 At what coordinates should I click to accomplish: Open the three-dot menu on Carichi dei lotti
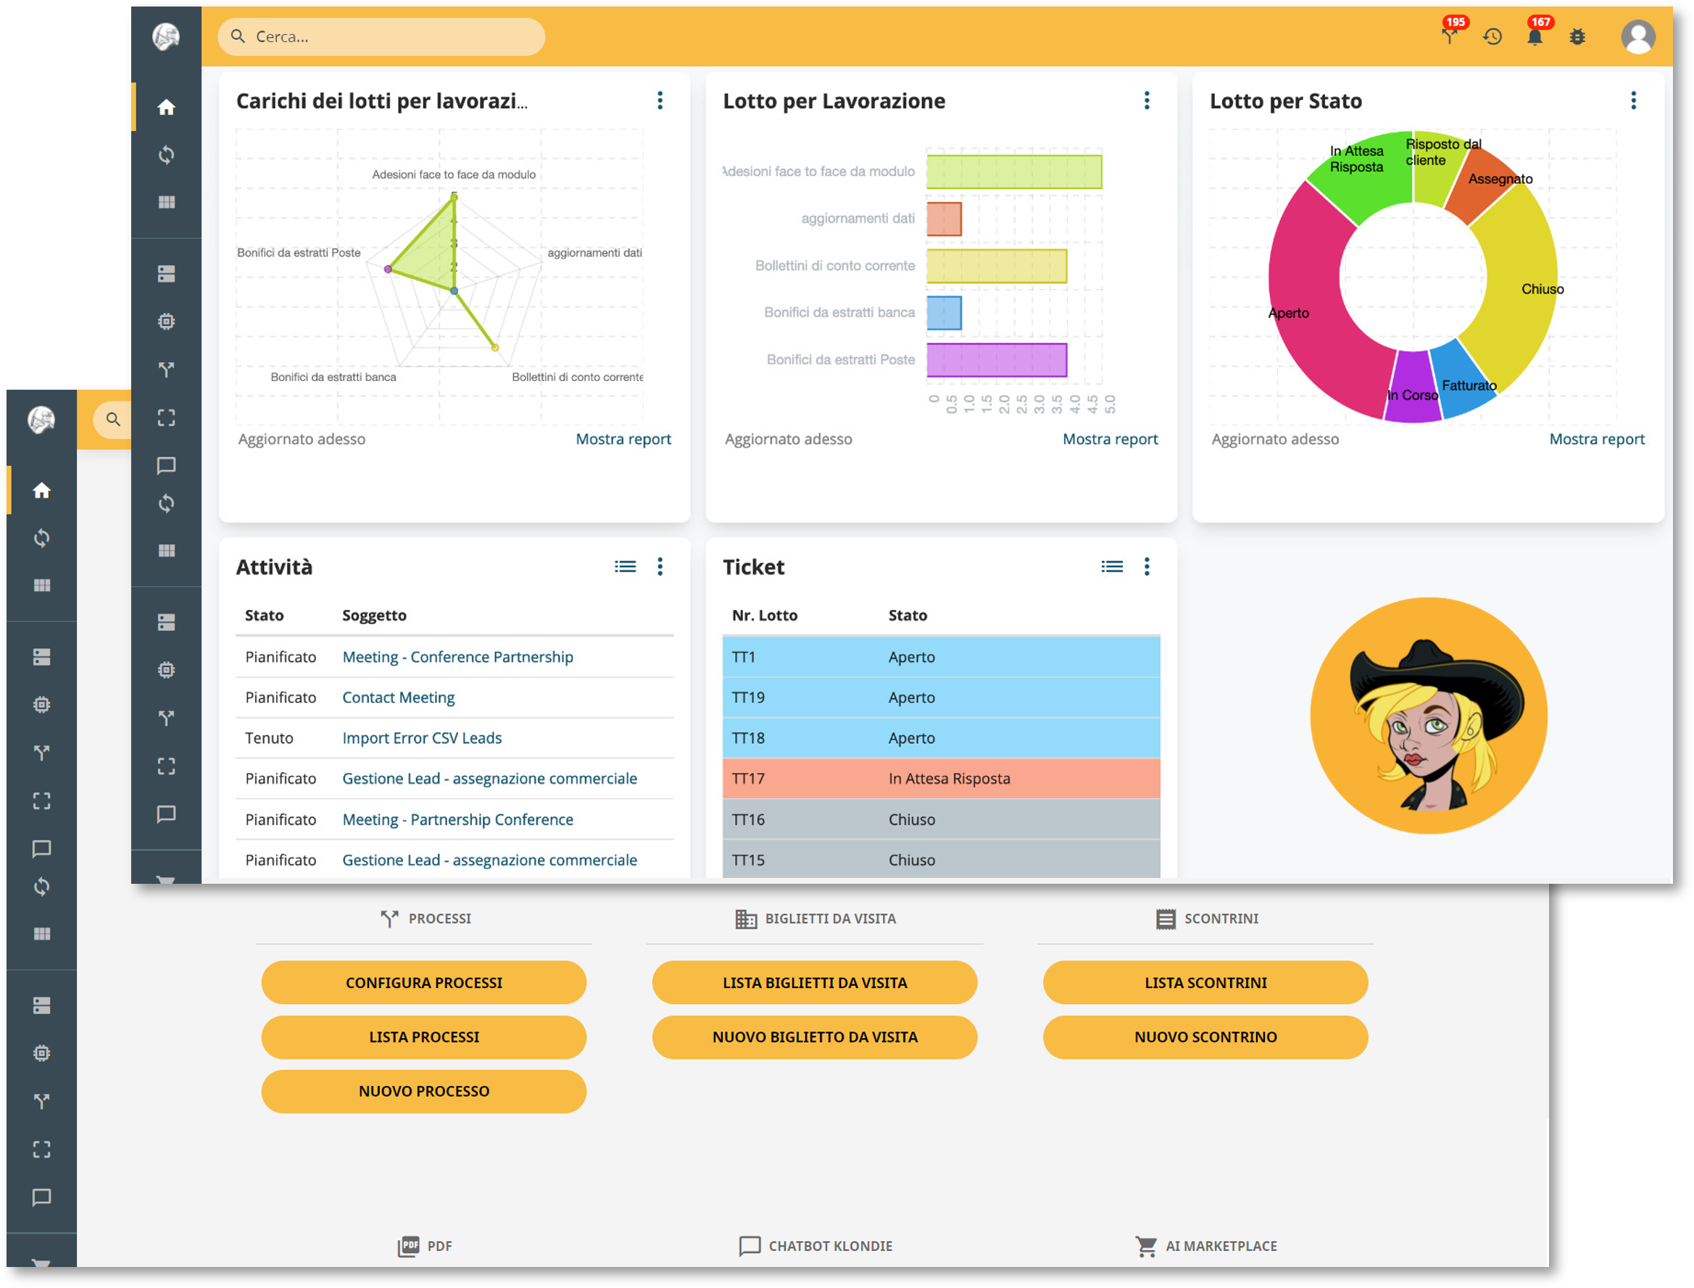pyautogui.click(x=659, y=101)
